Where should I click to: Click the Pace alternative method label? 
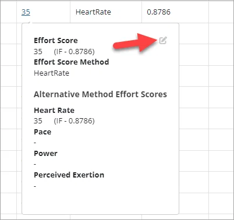click(x=42, y=132)
